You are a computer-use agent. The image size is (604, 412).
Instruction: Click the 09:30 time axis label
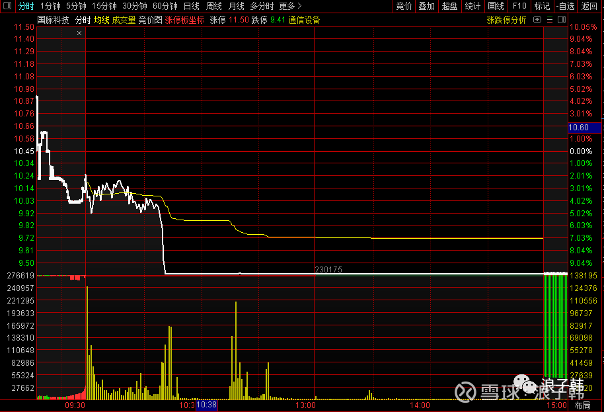click(x=75, y=405)
